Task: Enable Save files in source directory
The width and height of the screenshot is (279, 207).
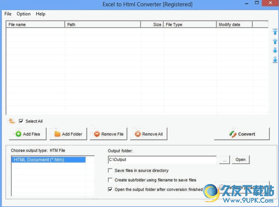Action: [110, 170]
